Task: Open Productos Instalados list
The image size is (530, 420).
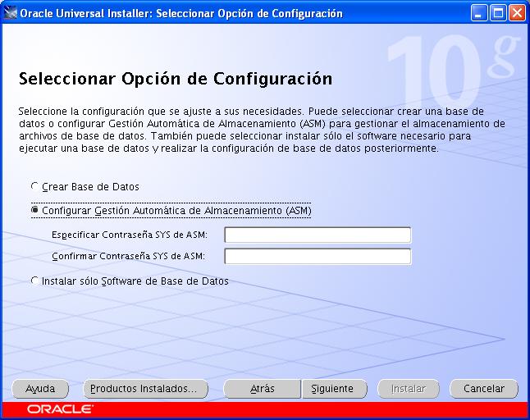Action: click(x=146, y=389)
